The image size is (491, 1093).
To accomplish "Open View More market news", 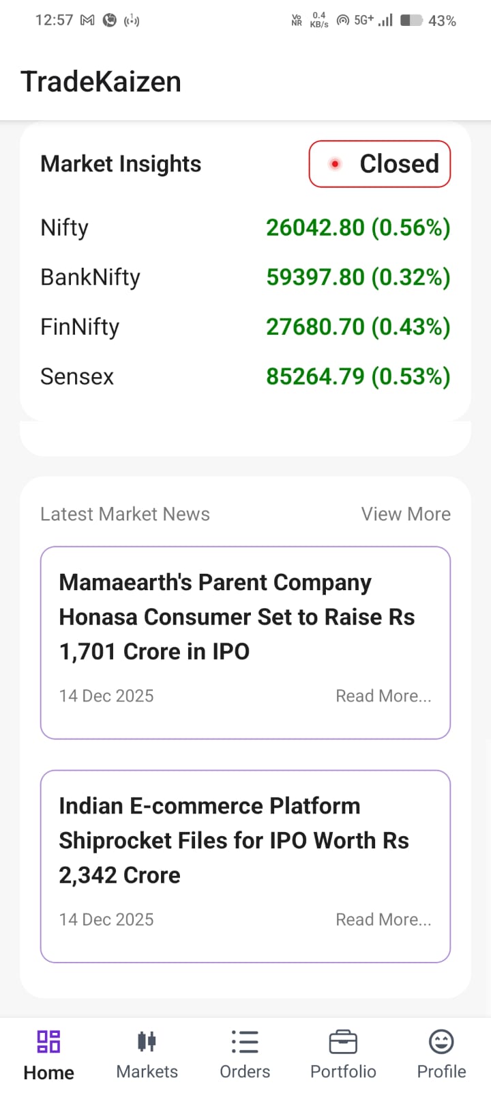I will pyautogui.click(x=406, y=514).
